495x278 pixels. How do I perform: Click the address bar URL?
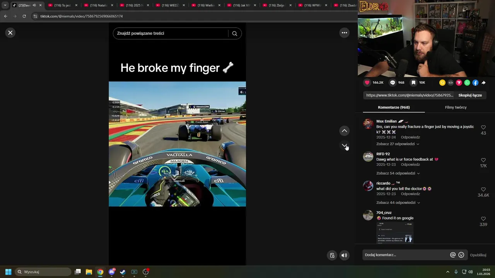coord(82,16)
